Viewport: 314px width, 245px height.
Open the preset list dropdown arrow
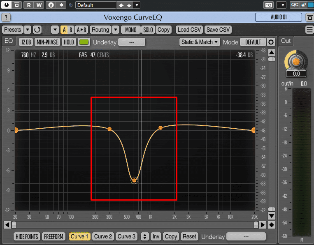[x=137, y=5]
